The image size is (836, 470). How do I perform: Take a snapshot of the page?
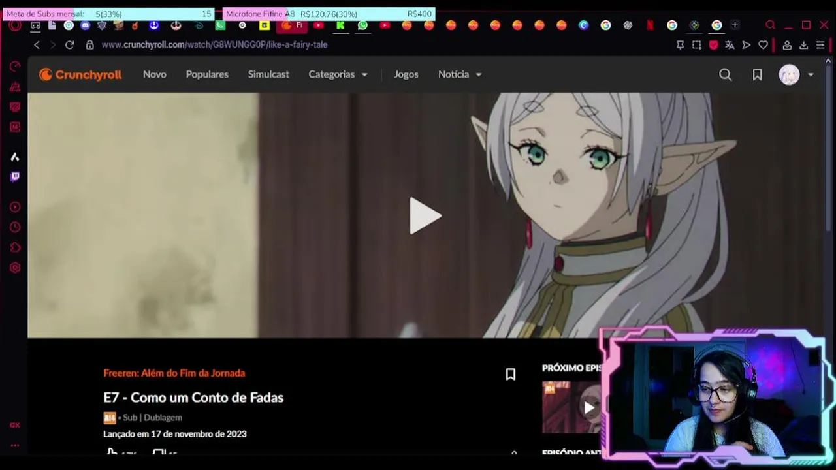pyautogui.click(x=697, y=45)
